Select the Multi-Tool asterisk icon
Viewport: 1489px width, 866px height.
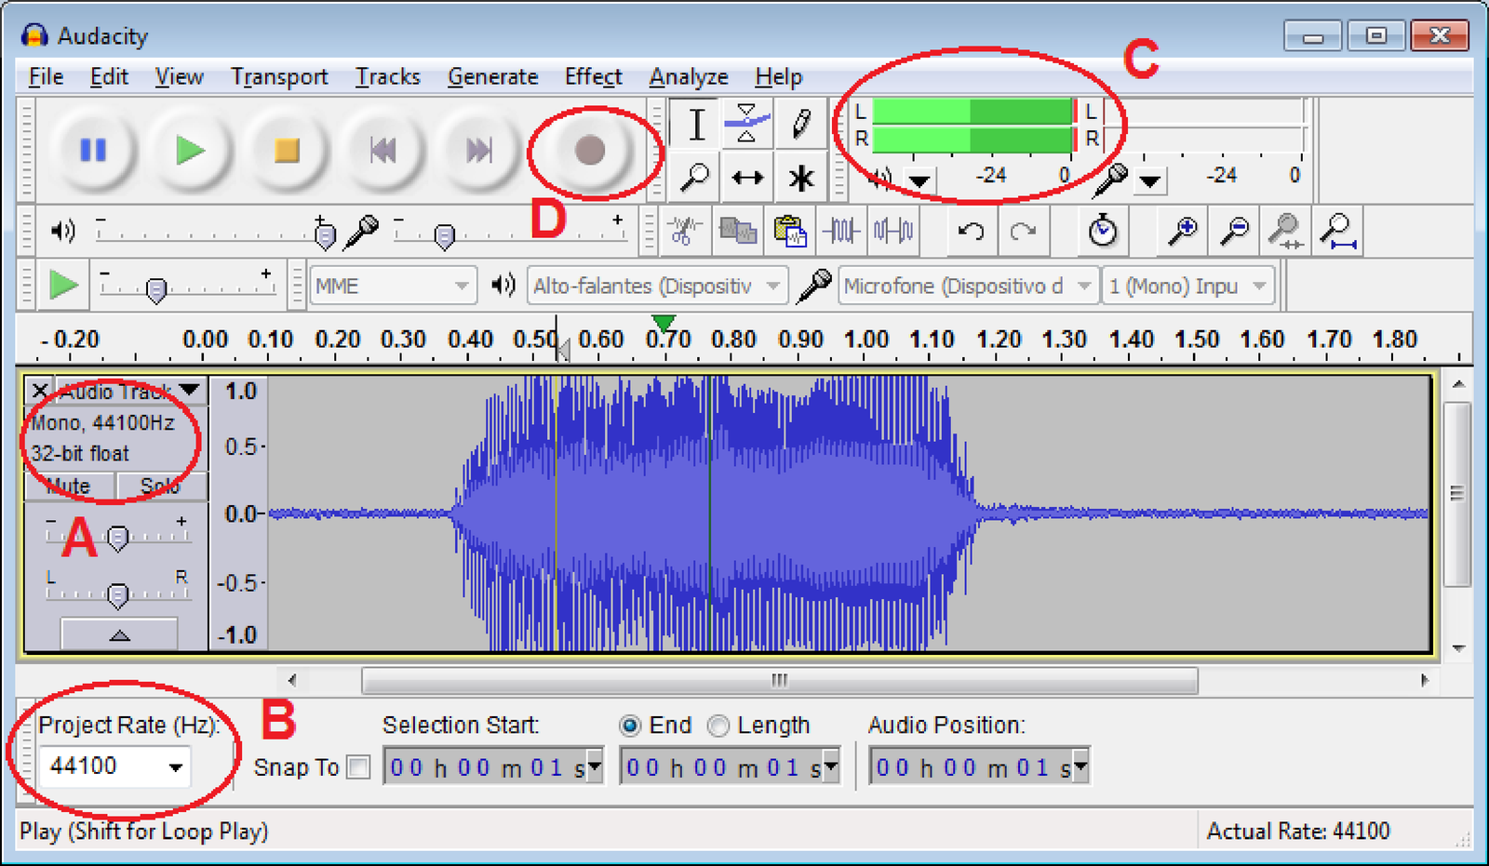click(800, 177)
